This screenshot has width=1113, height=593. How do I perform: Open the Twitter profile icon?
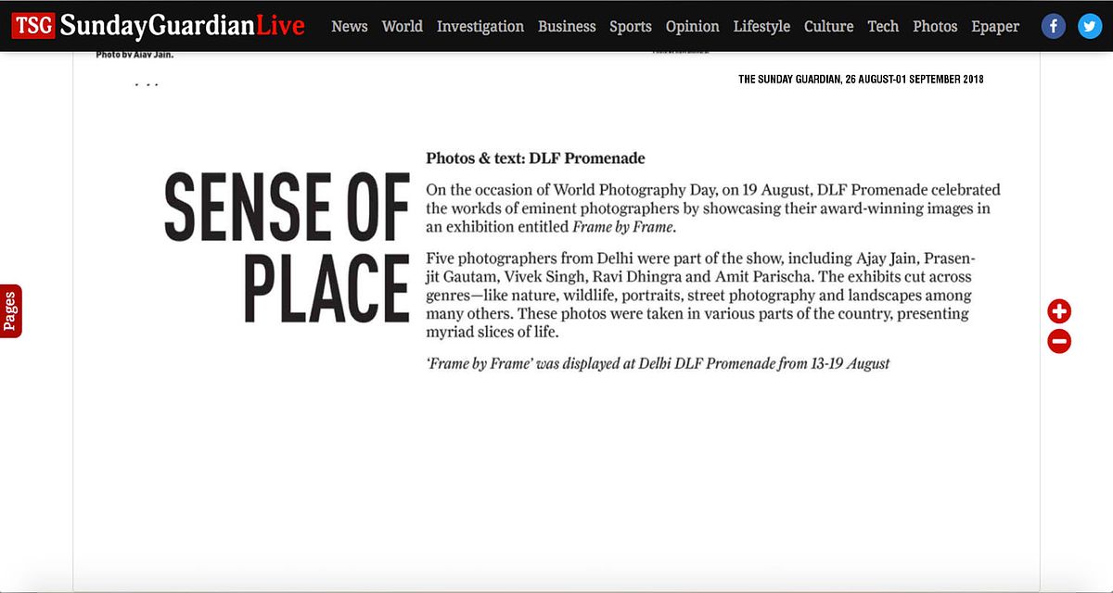click(x=1090, y=26)
